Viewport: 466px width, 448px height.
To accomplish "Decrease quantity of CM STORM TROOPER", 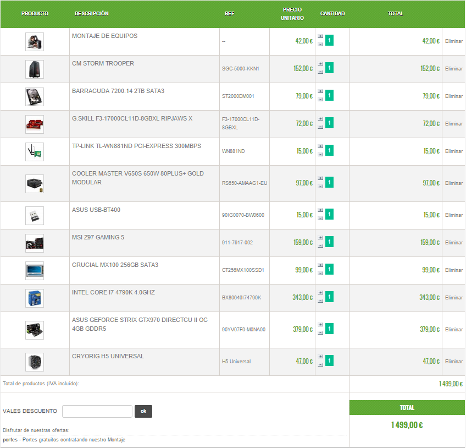I will [x=320, y=72].
